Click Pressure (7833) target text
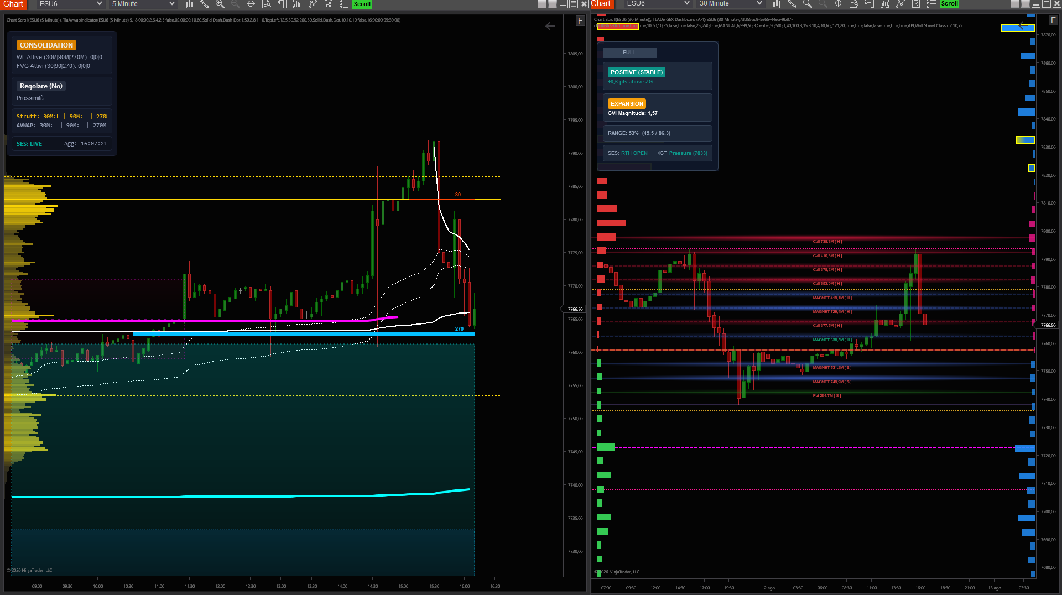The image size is (1062, 595). click(688, 153)
